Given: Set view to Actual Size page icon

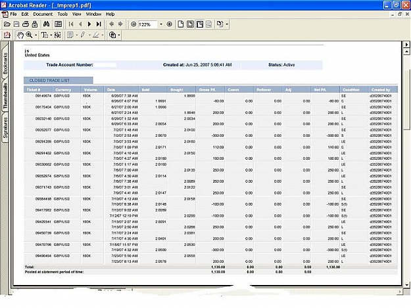Looking at the screenshot, I should [181, 24].
